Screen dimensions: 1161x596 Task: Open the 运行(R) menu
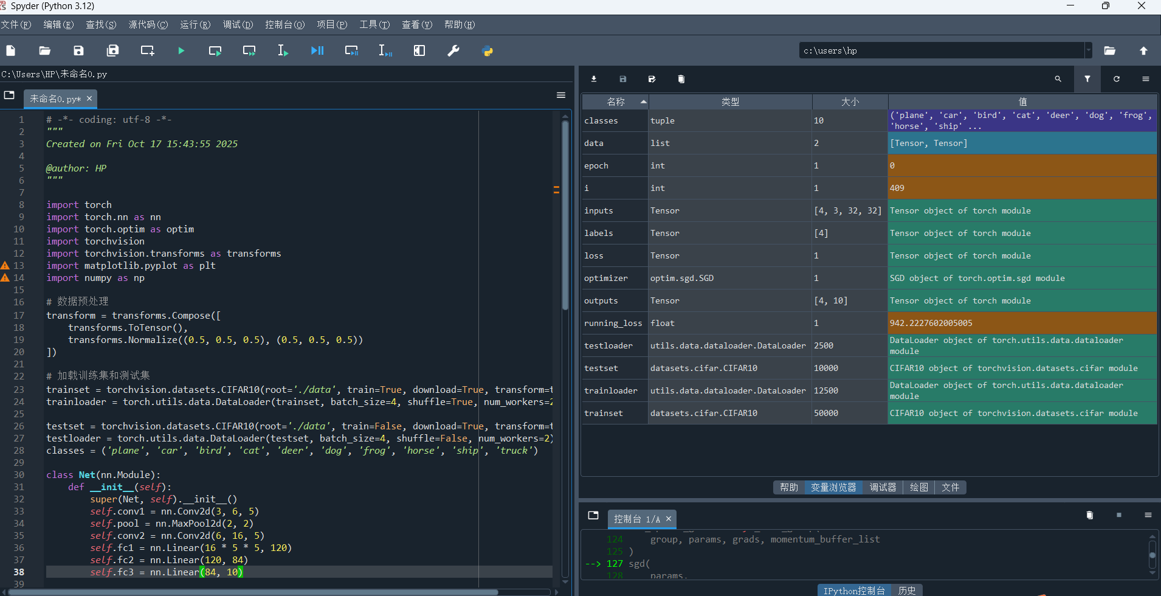[x=195, y=25]
